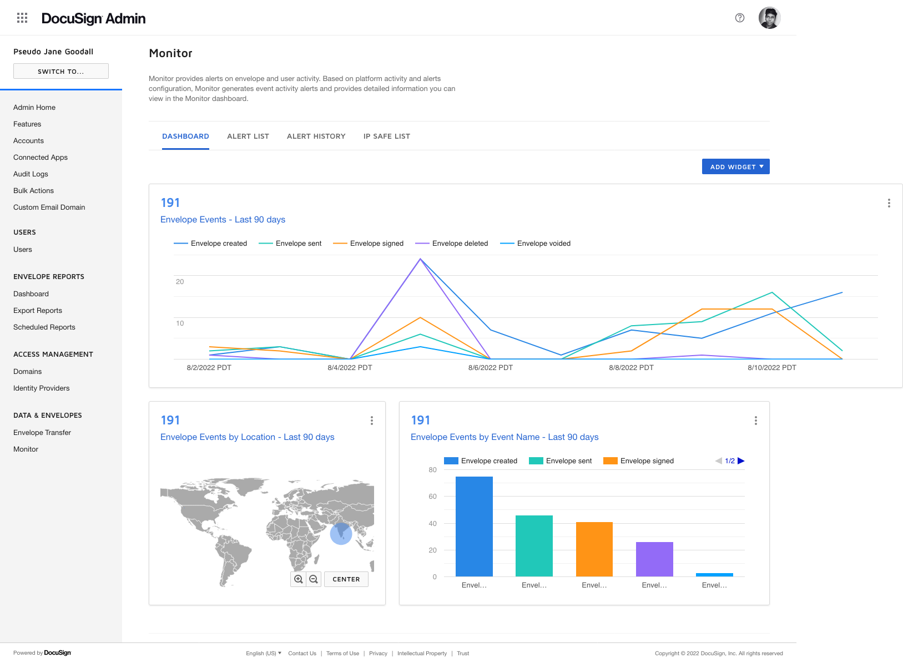Toggle Envelope voided series in line chart legend

point(536,244)
